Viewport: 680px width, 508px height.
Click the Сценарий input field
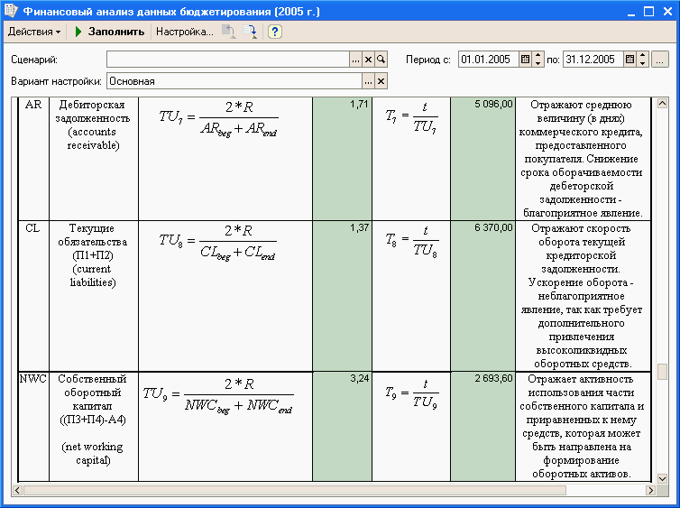[228, 60]
